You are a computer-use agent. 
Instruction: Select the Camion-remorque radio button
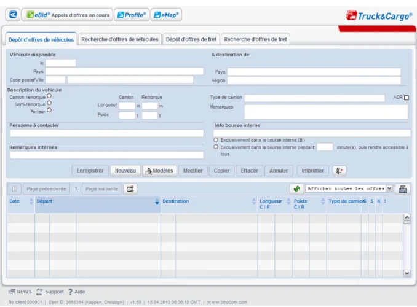pyautogui.click(x=49, y=96)
